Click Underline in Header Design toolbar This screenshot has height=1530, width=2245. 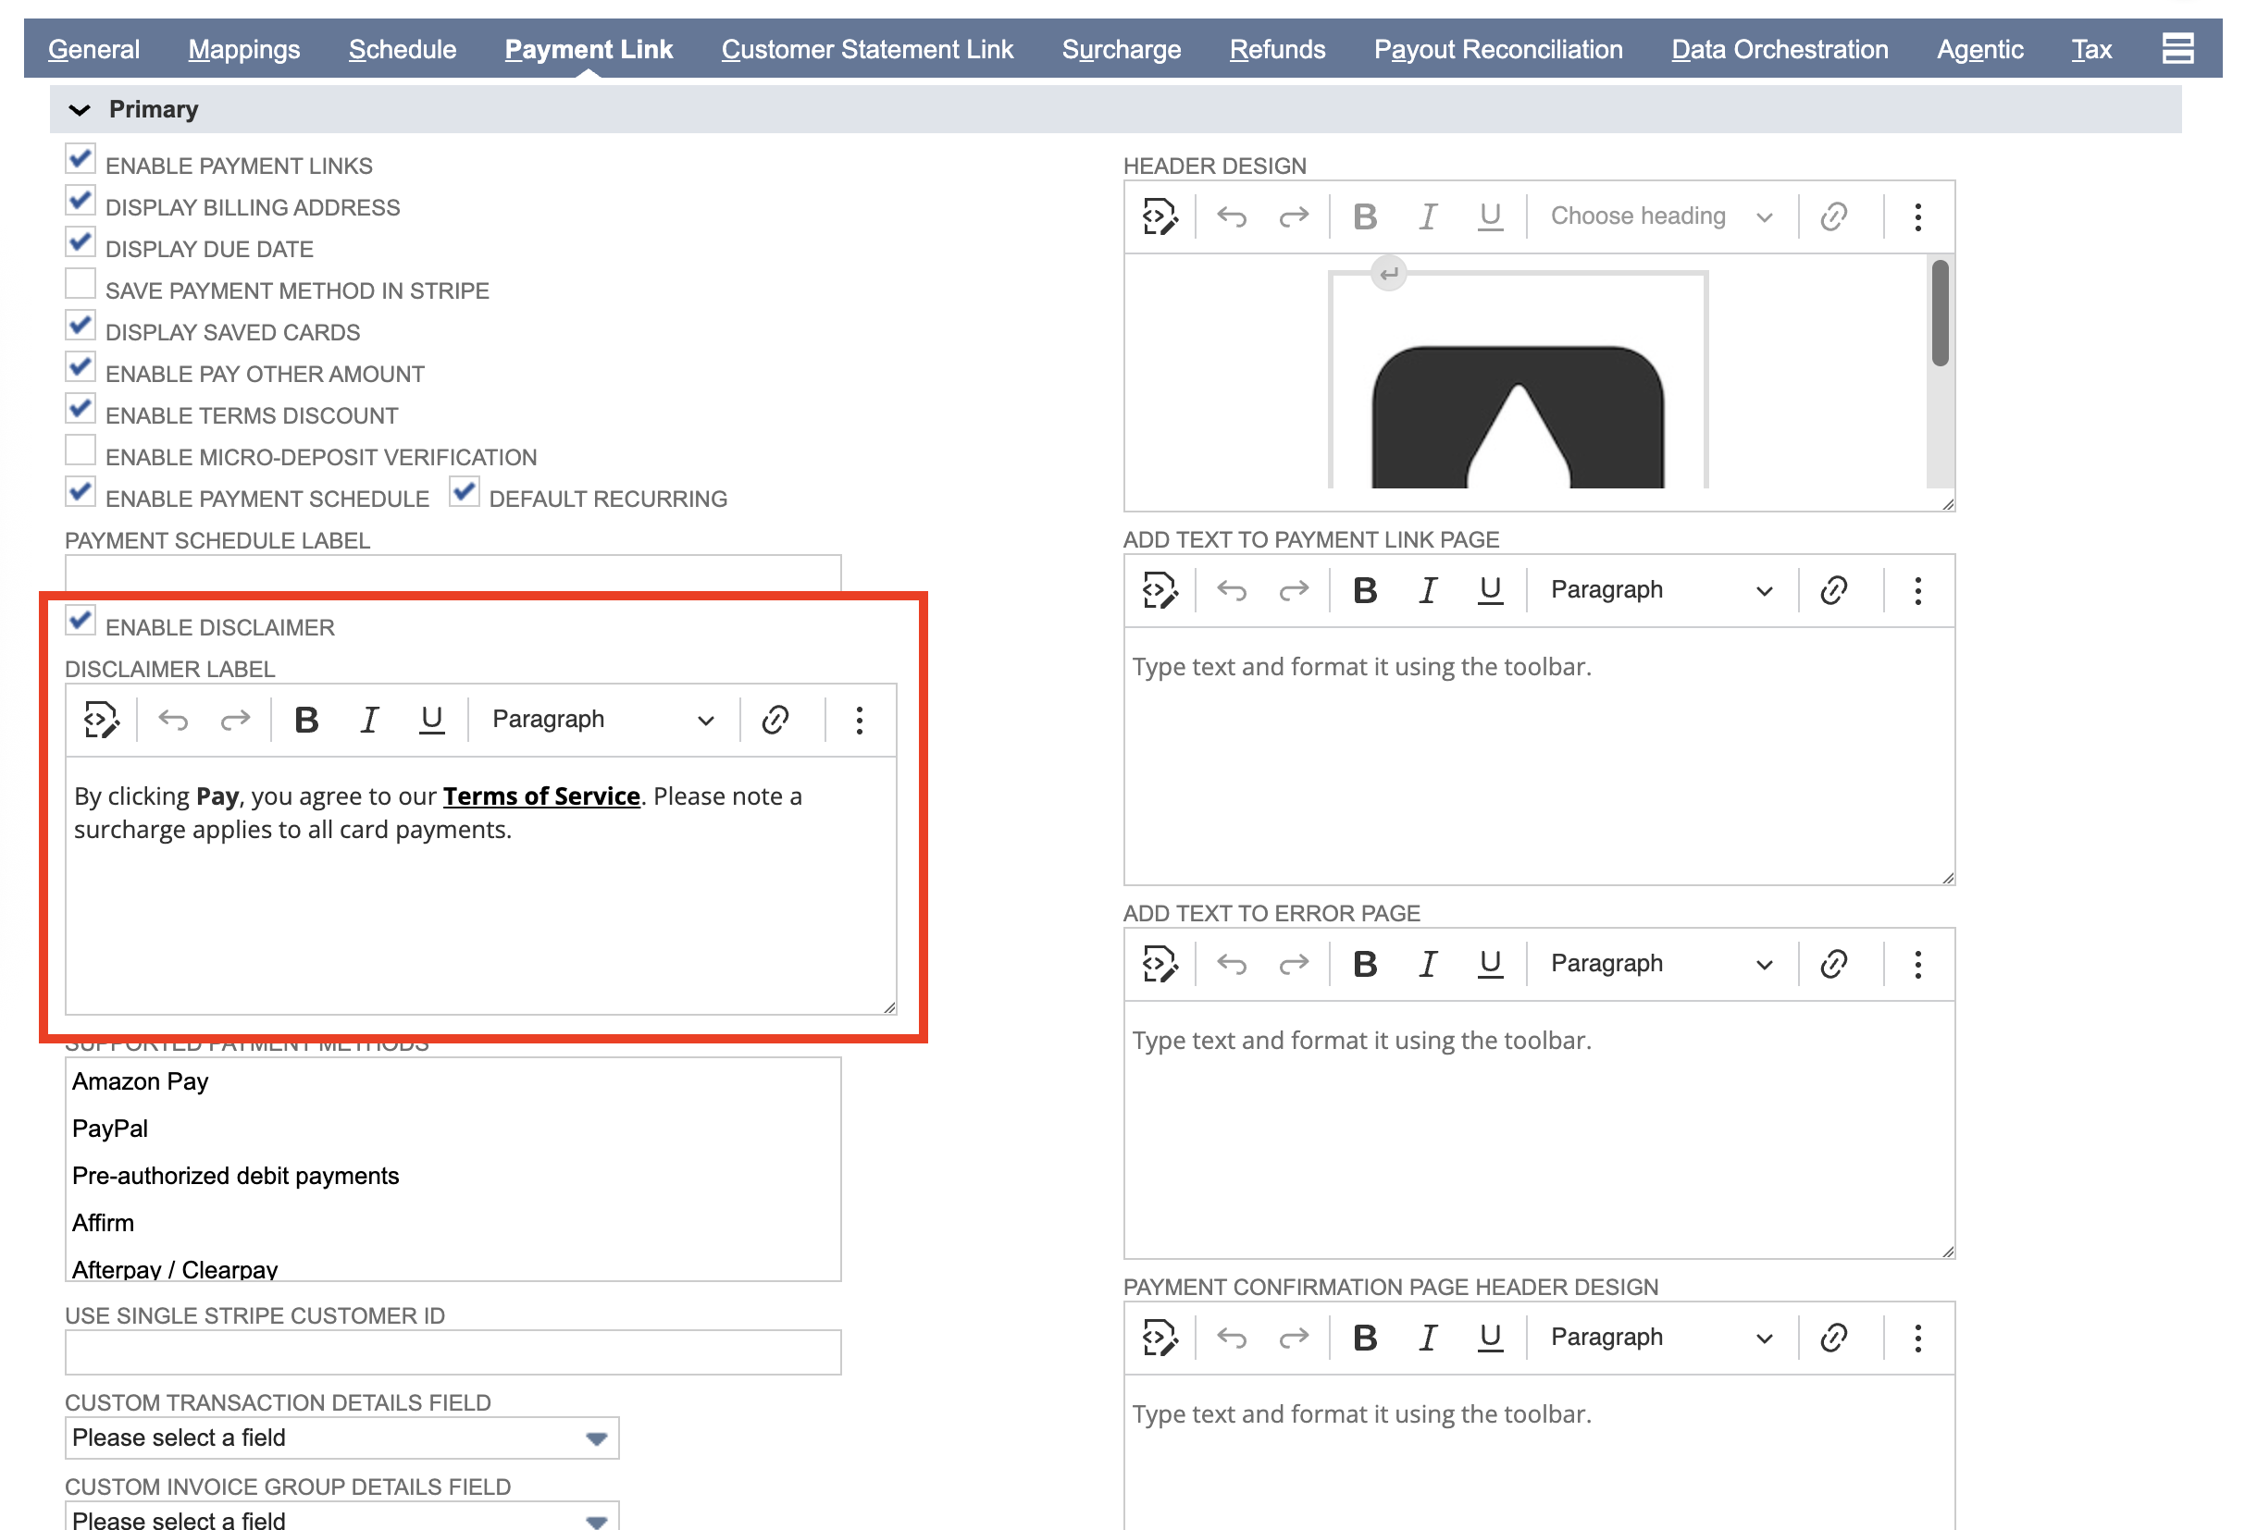(1491, 216)
